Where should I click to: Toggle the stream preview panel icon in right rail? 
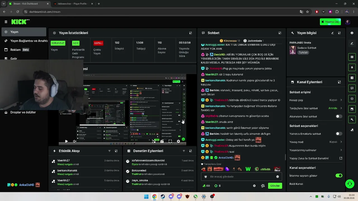coord(352,57)
